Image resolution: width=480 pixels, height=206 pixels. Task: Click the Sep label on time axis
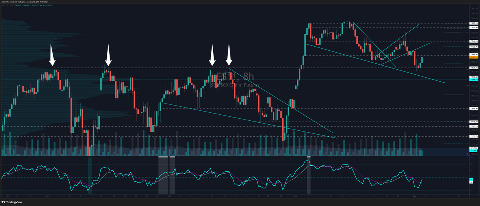click(x=414, y=195)
